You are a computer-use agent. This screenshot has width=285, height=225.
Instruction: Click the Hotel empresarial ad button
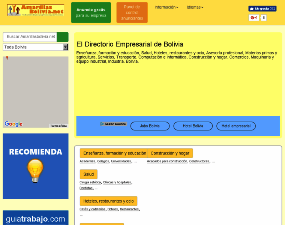pyautogui.click(x=236, y=126)
